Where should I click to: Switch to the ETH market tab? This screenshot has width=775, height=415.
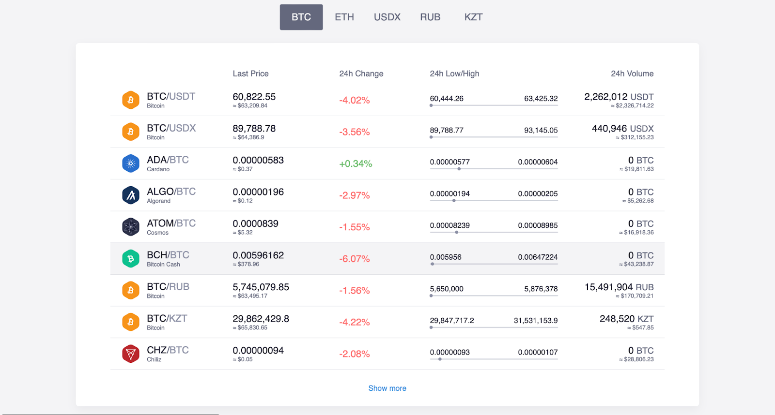tap(344, 17)
